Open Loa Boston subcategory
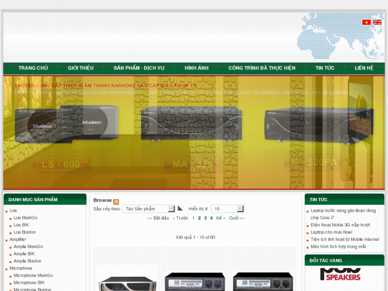 pos(25,232)
